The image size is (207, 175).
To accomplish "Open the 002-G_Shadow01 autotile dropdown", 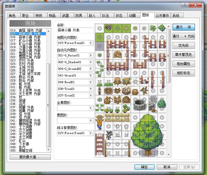I will [x=91, y=62].
